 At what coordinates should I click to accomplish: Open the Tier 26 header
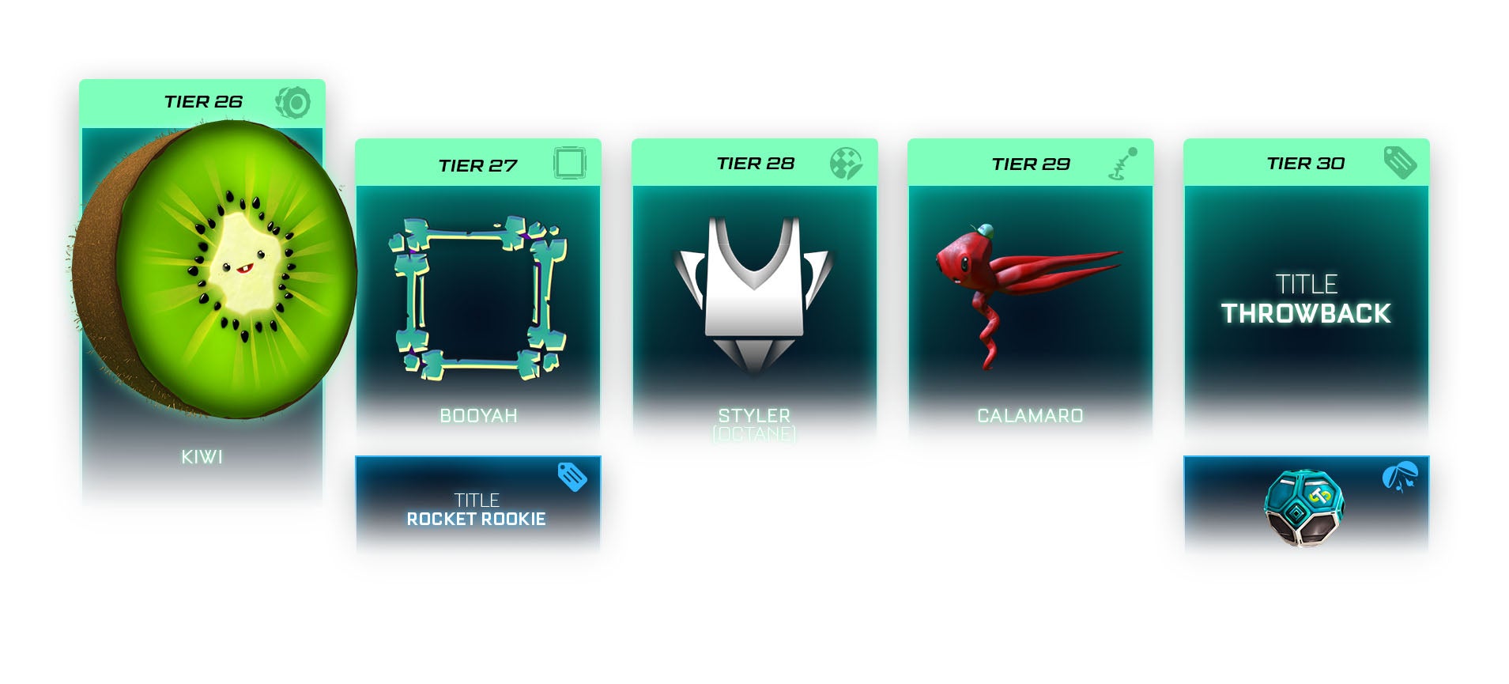click(202, 102)
